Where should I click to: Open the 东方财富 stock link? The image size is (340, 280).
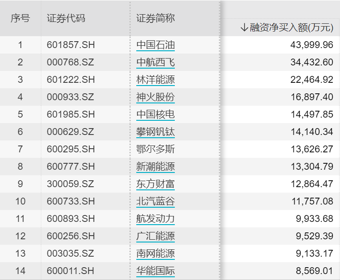[156, 184]
